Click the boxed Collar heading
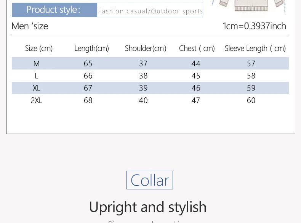 pyautogui.click(x=150, y=180)
